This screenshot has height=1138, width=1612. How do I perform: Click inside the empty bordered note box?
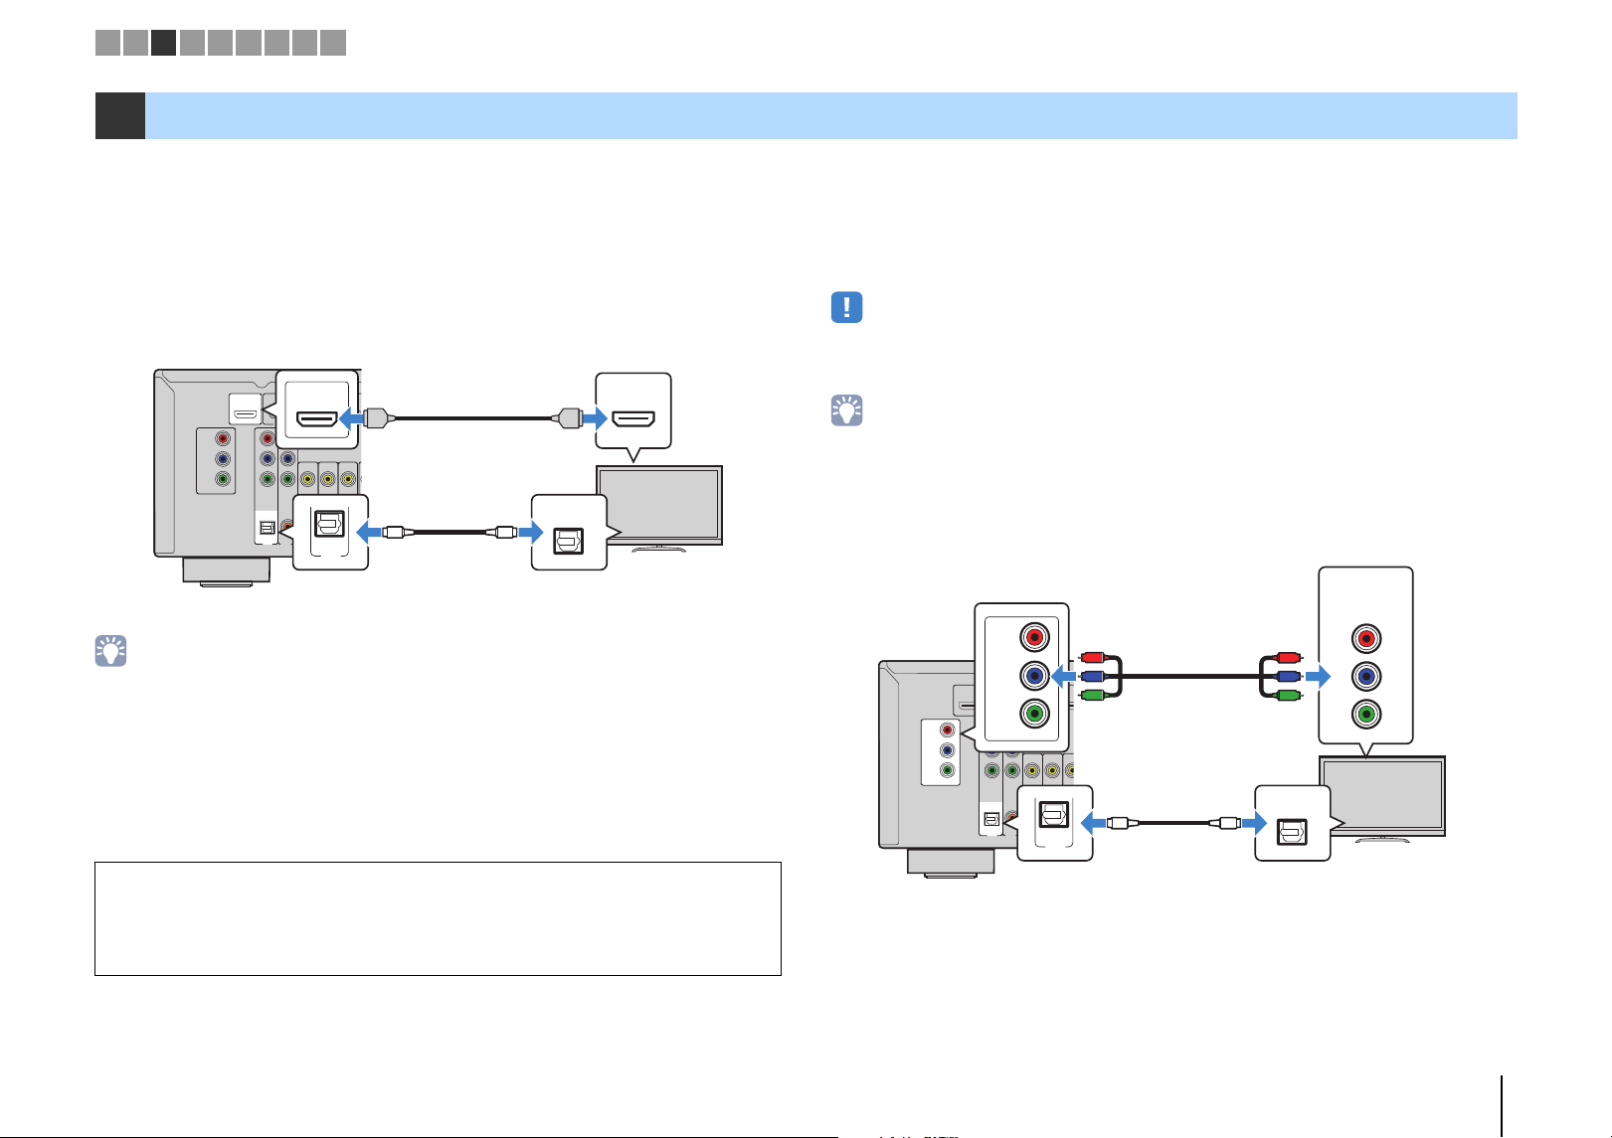438,918
